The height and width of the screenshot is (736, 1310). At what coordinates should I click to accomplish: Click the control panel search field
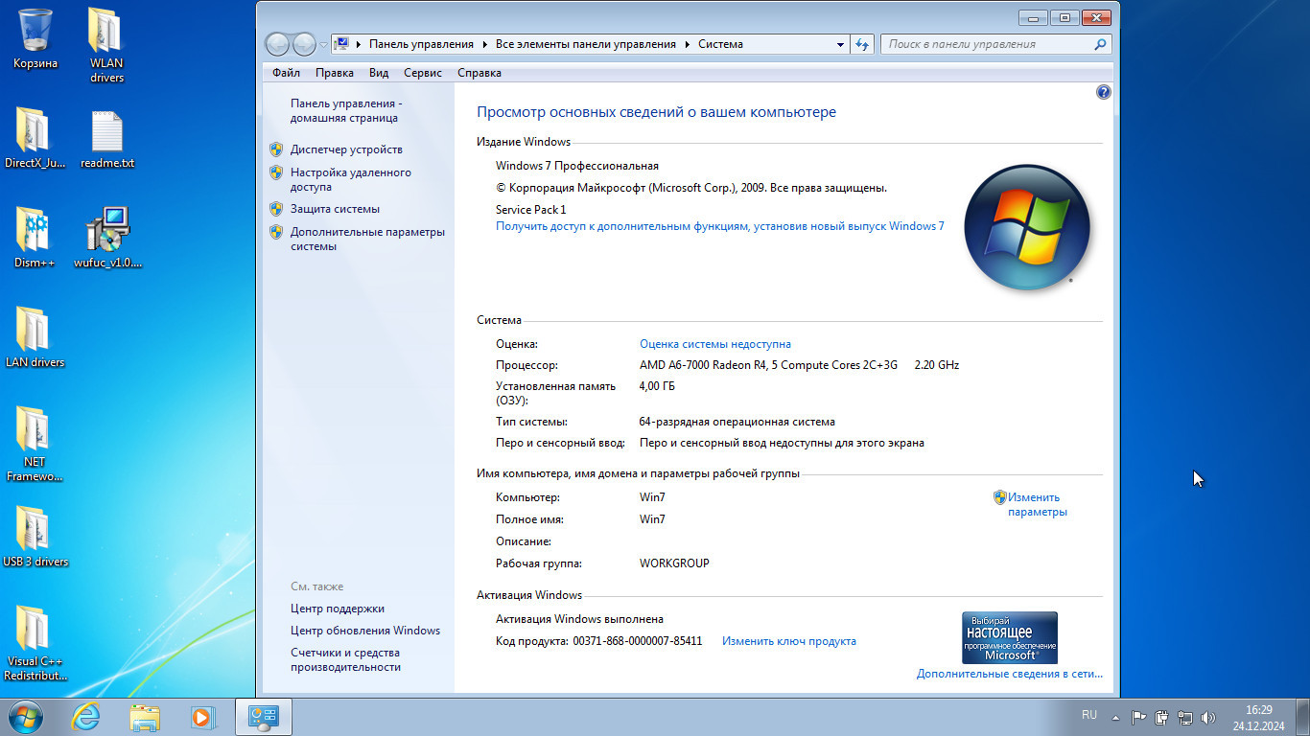pos(988,44)
